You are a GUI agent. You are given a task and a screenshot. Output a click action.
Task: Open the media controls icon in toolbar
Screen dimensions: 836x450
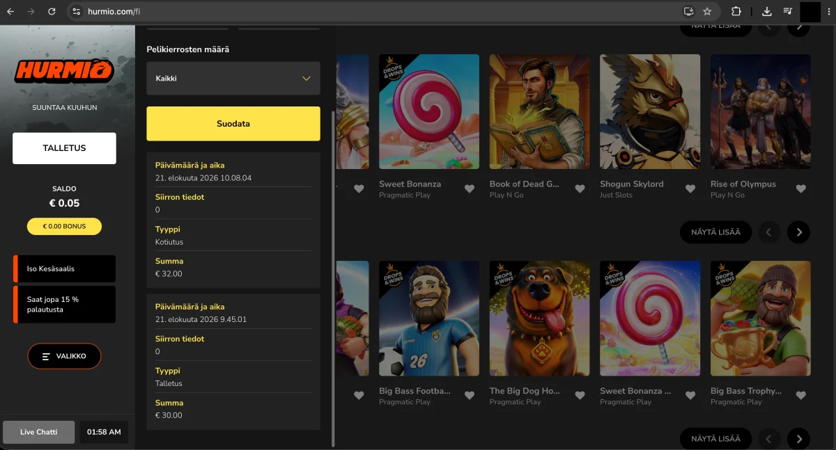pos(787,11)
